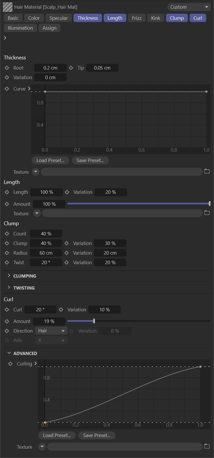Click the Curling texture folder icon
The height and width of the screenshot is (458, 214).
pyautogui.click(x=207, y=446)
